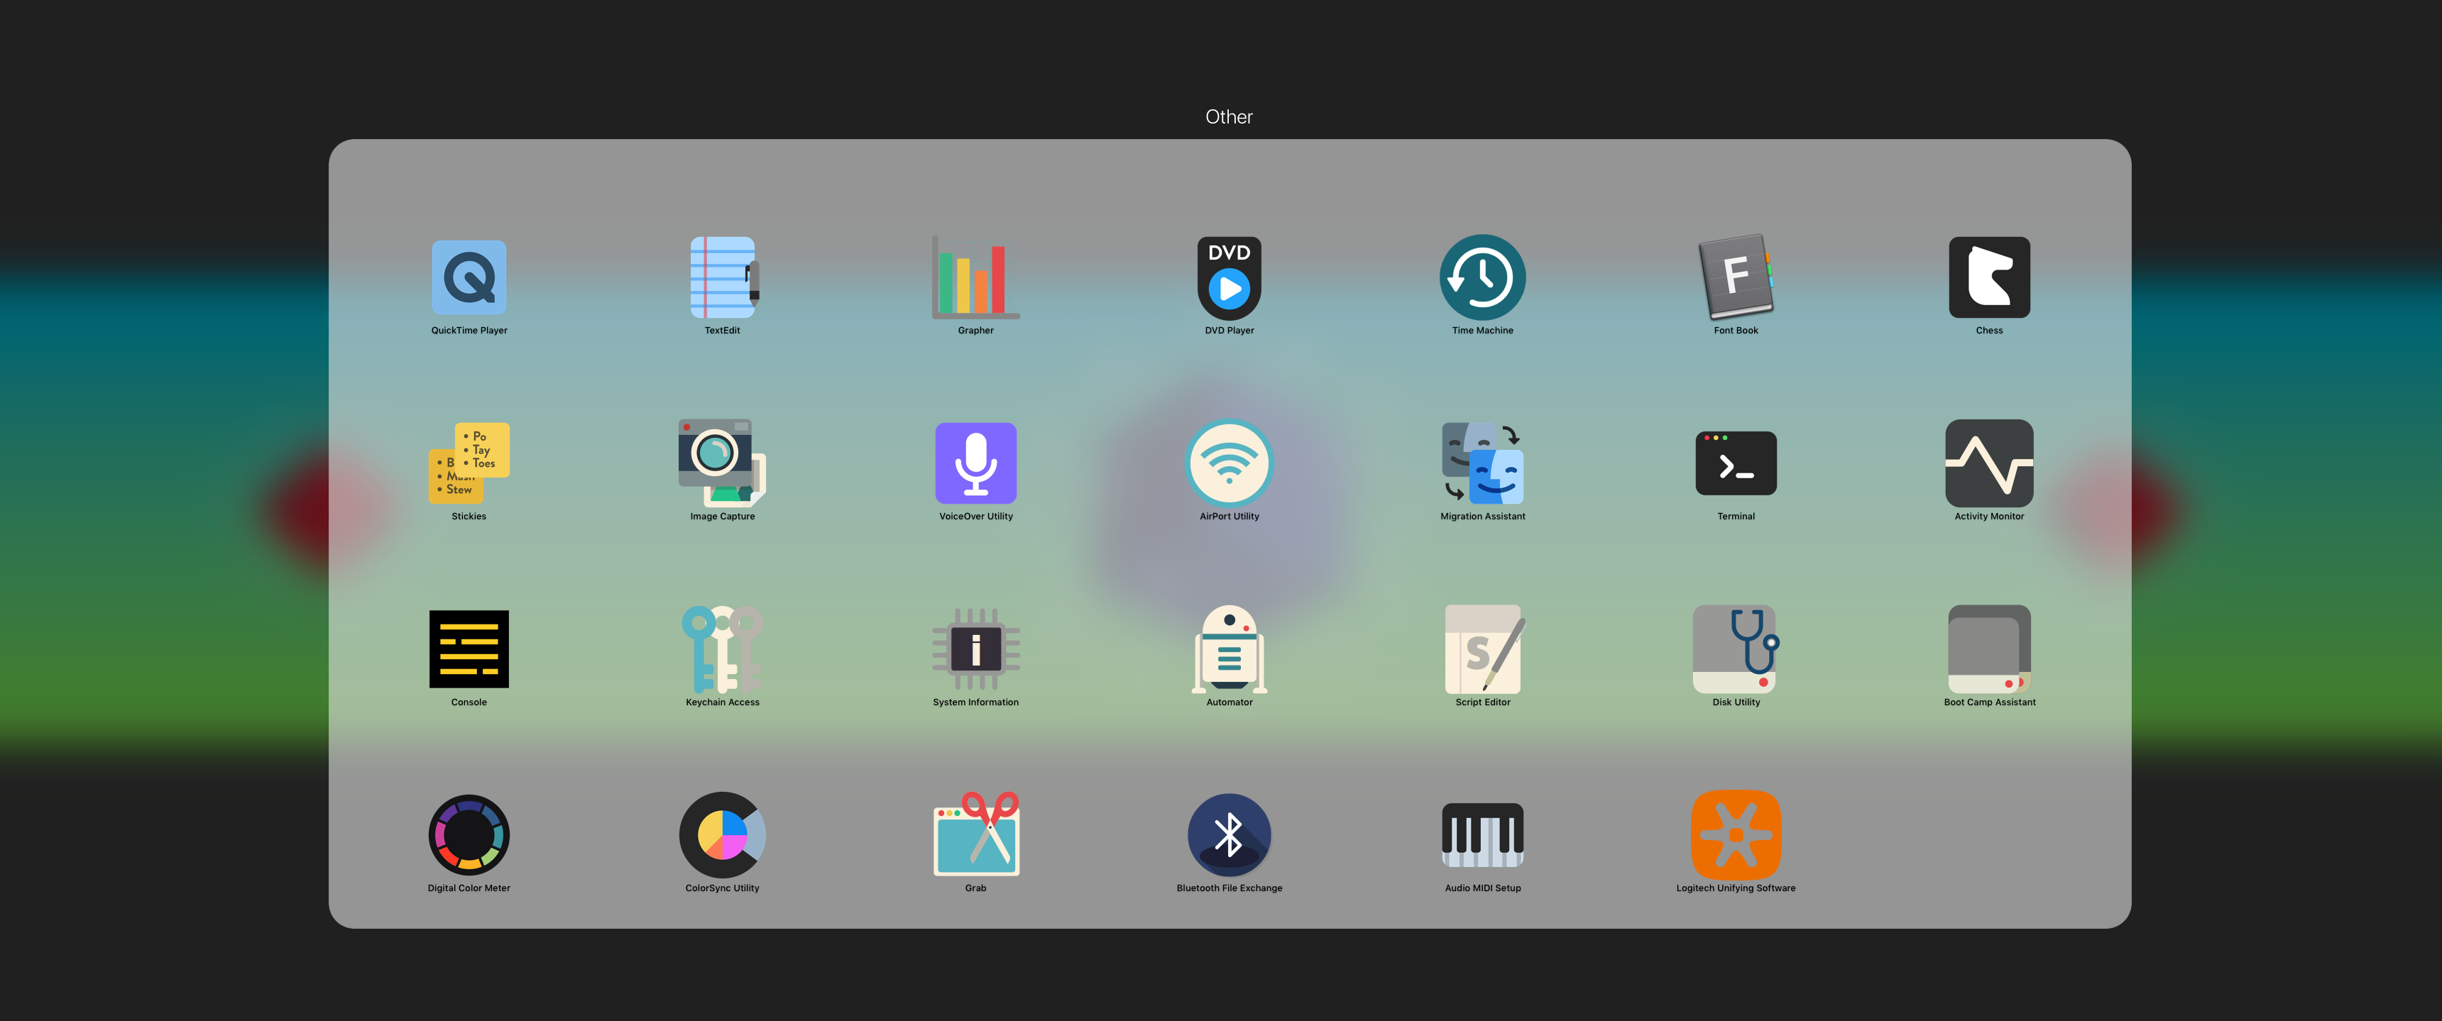
Task: Launch Image Capture
Action: tap(723, 463)
